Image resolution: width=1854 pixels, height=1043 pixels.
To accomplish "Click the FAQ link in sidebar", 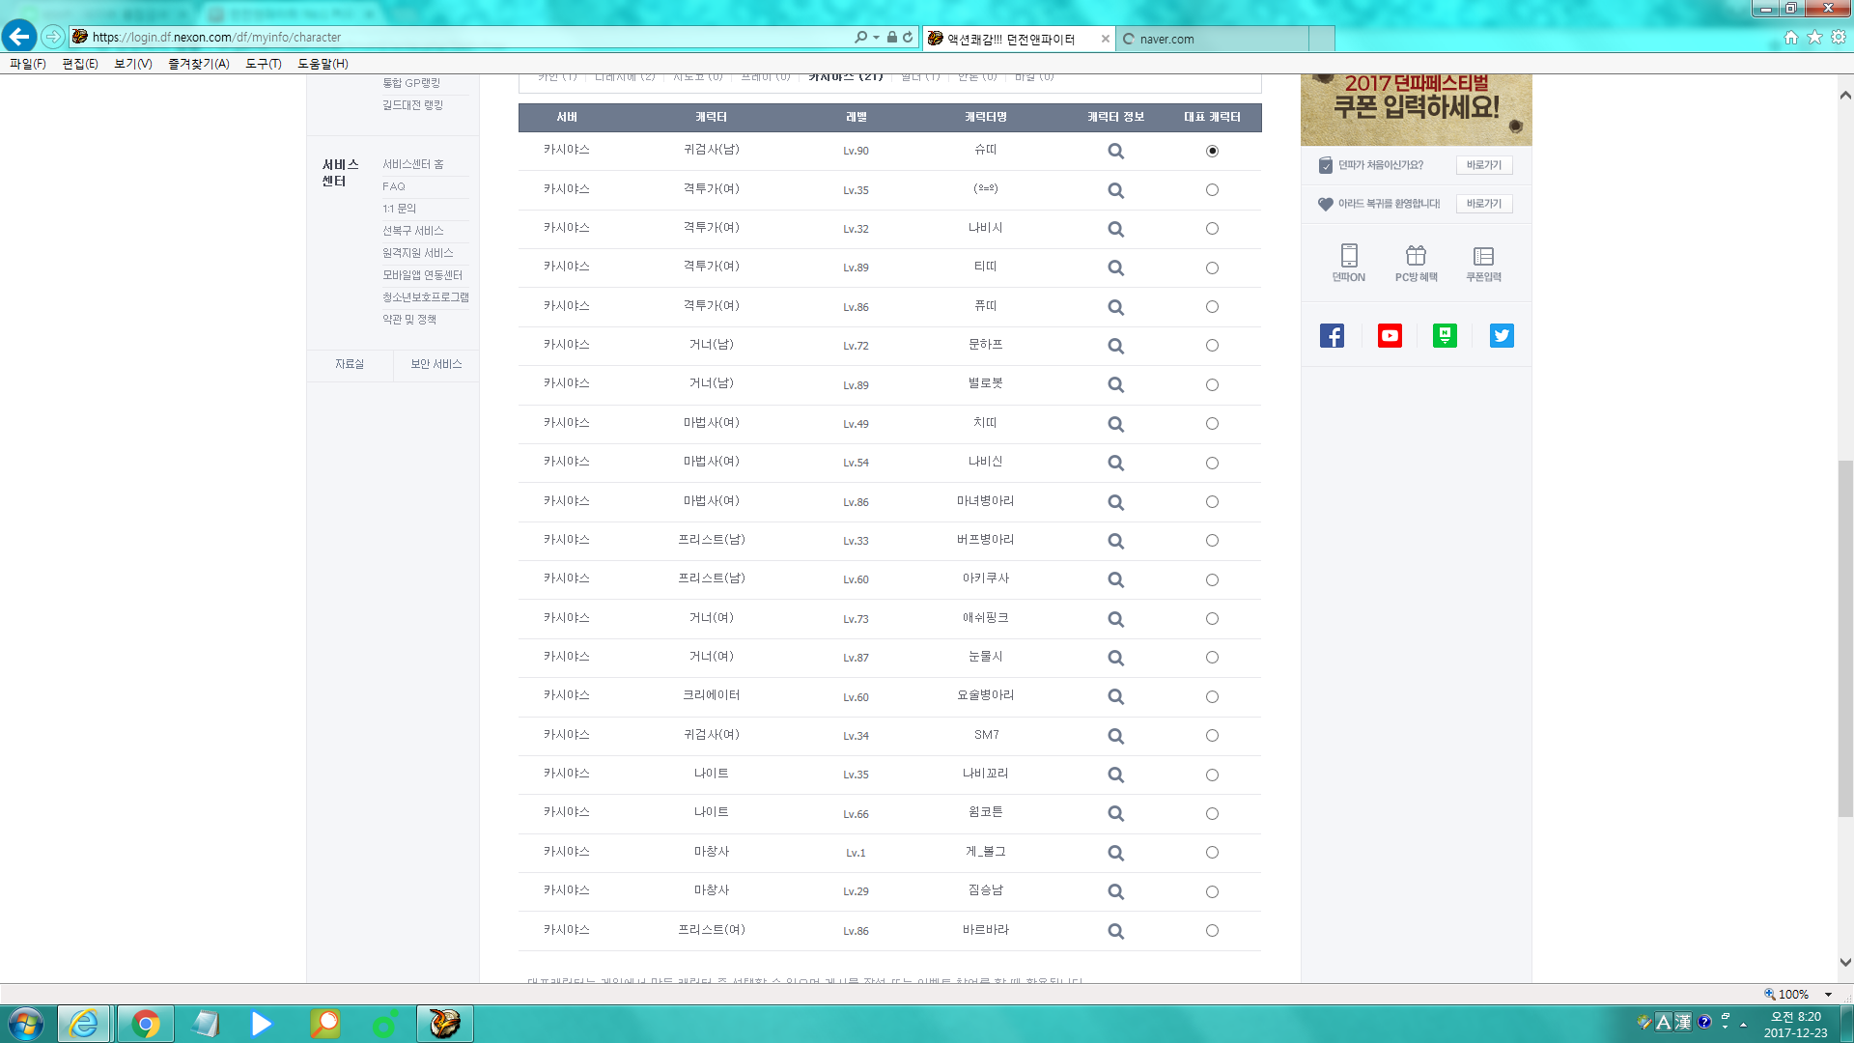I will pos(394,186).
